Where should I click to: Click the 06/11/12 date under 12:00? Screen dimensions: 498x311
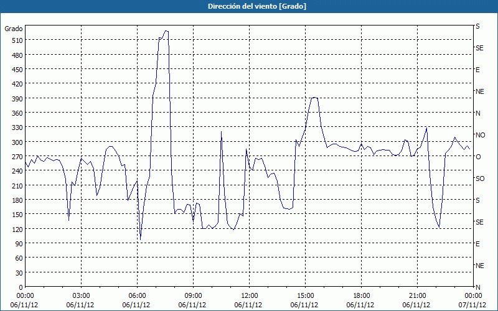point(248,305)
